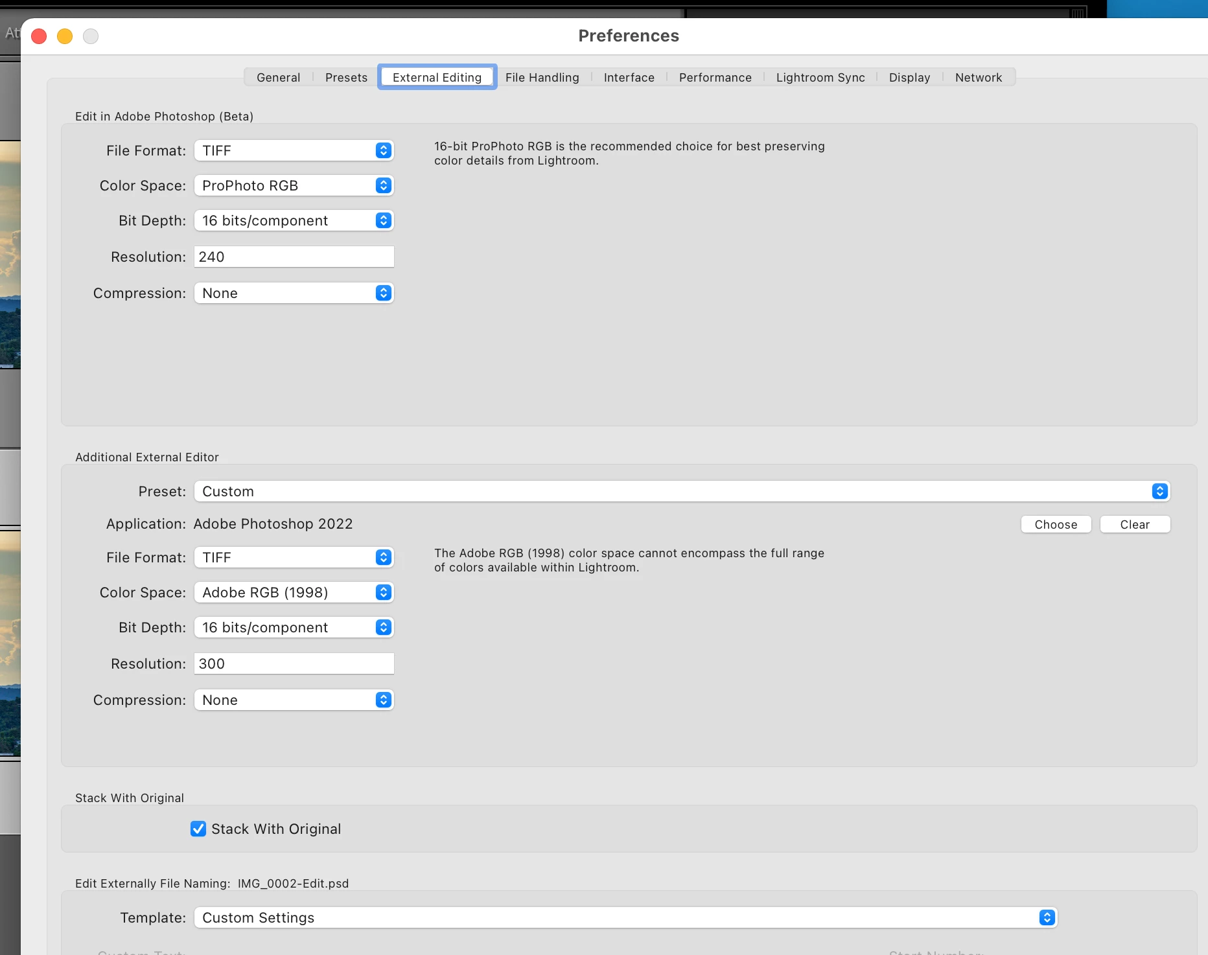This screenshot has height=955, width=1208.
Task: Switch to the Performance tab
Action: [x=715, y=77]
